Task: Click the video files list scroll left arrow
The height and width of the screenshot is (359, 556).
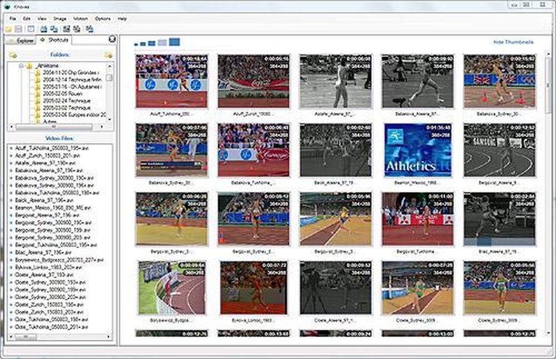Action: 11,337
